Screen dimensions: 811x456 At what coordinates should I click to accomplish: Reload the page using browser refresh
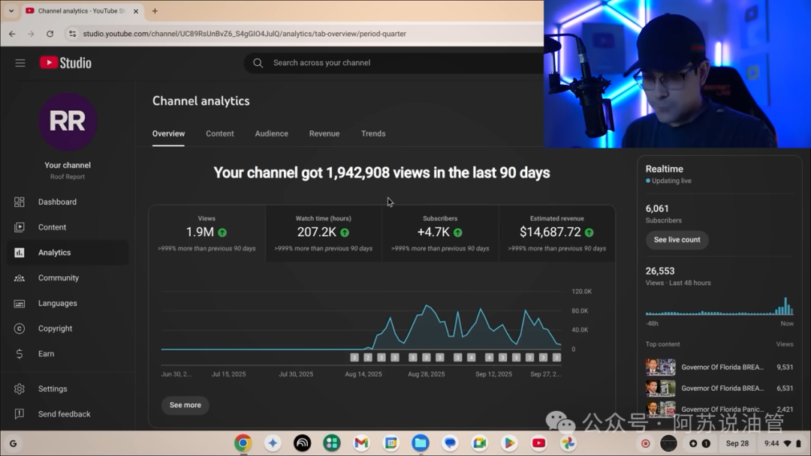[50, 34]
